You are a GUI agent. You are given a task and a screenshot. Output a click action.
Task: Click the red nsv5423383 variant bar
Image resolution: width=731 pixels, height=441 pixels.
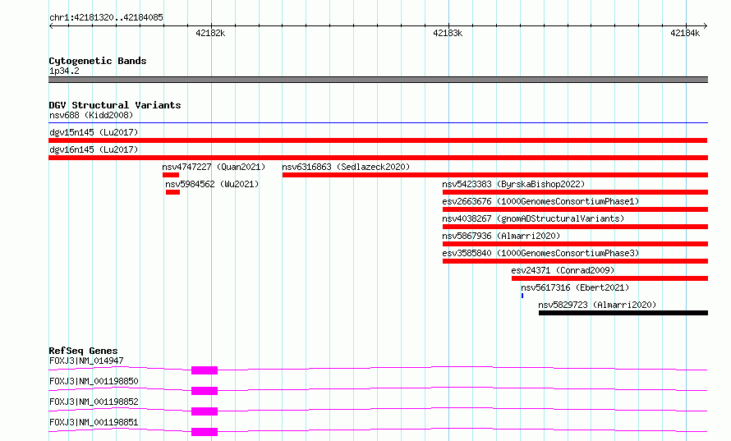(x=575, y=192)
